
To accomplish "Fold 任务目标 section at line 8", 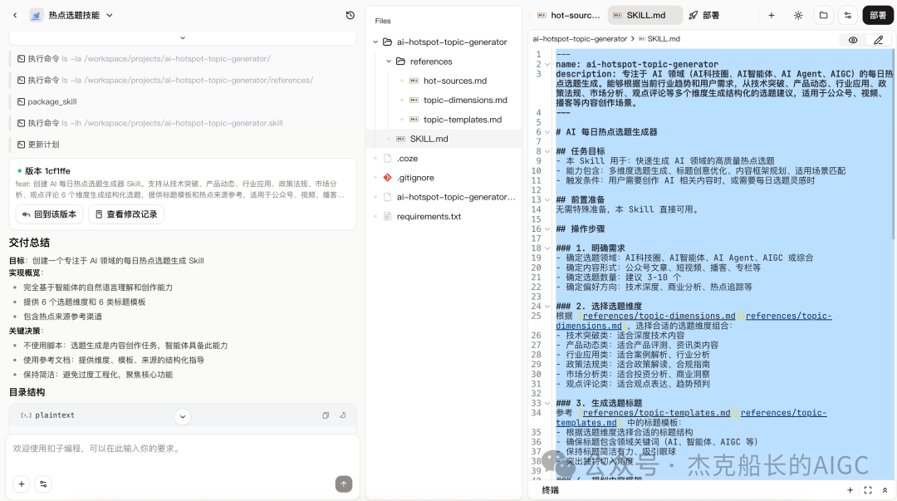I will 547,152.
